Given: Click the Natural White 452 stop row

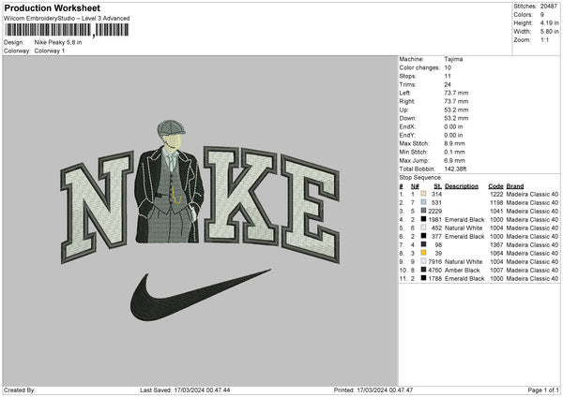Looking at the screenshot, I should 466,227.
